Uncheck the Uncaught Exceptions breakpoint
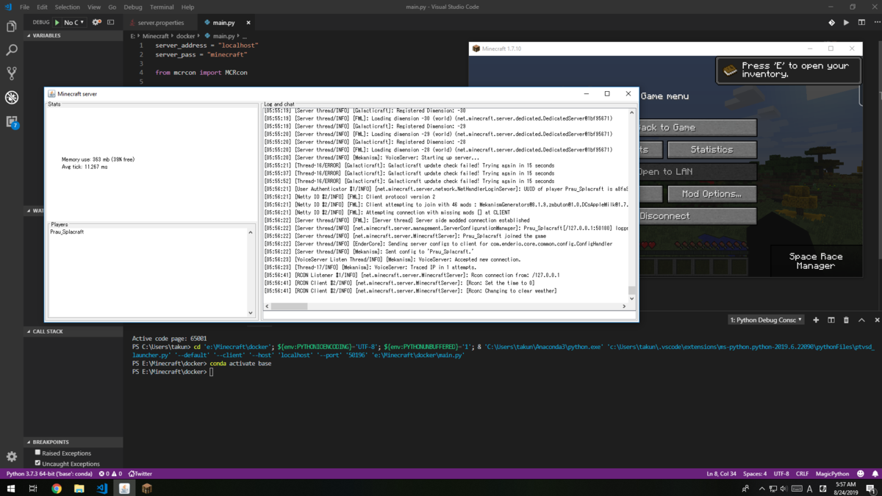 point(37,463)
